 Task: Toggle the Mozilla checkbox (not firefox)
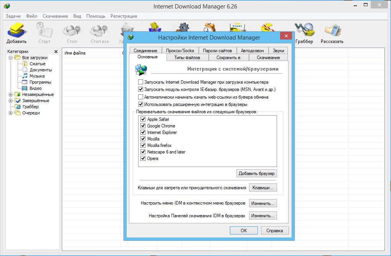coord(143,139)
